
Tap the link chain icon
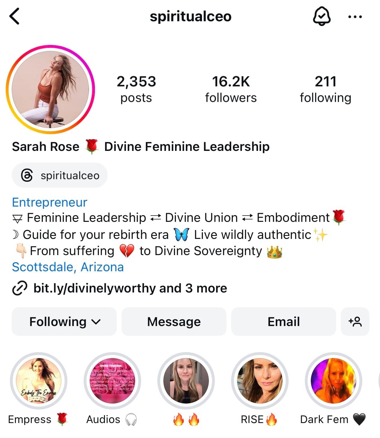[19, 288]
